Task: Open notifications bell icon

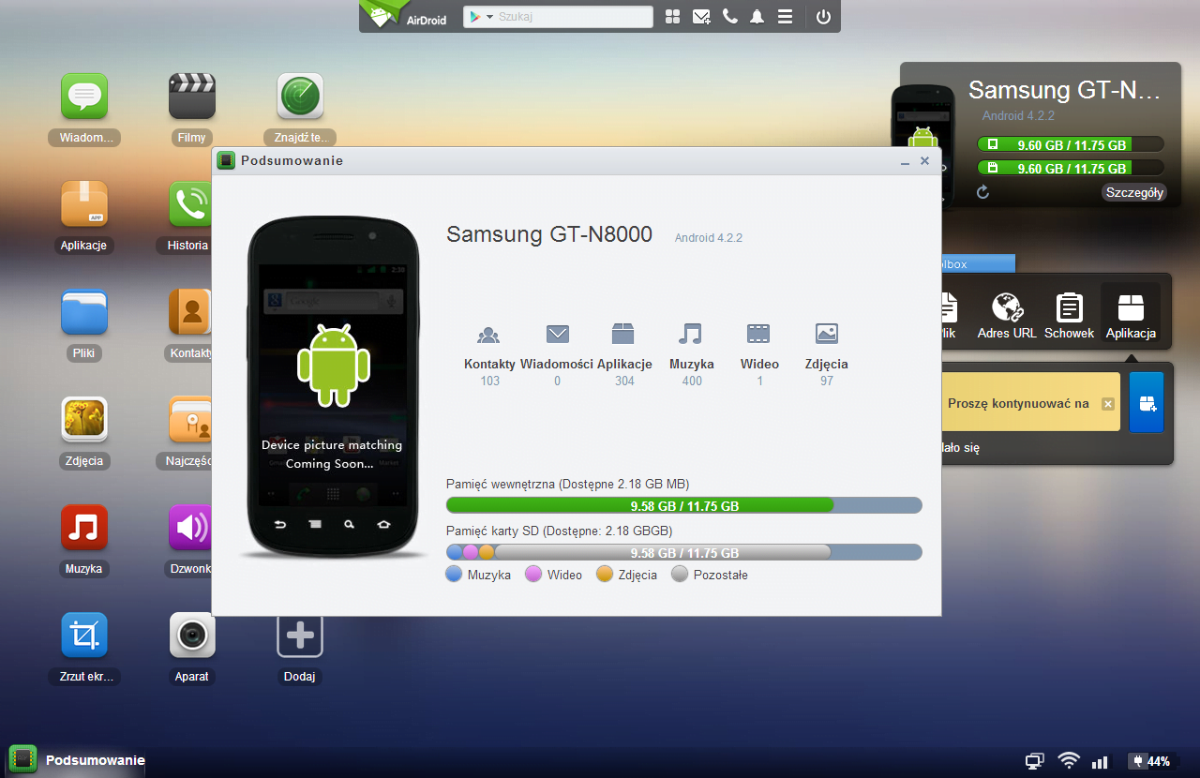Action: 757,17
